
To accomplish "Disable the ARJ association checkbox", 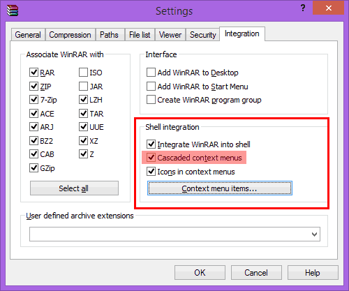I will point(34,127).
